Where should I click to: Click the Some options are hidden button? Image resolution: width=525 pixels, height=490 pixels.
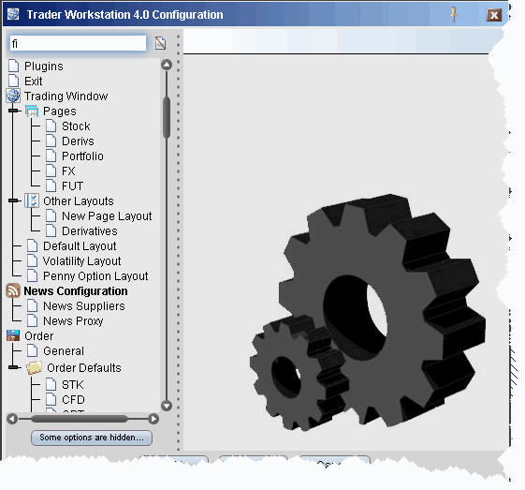(x=92, y=438)
